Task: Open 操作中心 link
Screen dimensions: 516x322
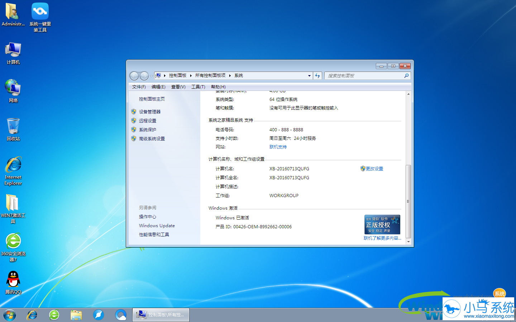Action: (148, 217)
